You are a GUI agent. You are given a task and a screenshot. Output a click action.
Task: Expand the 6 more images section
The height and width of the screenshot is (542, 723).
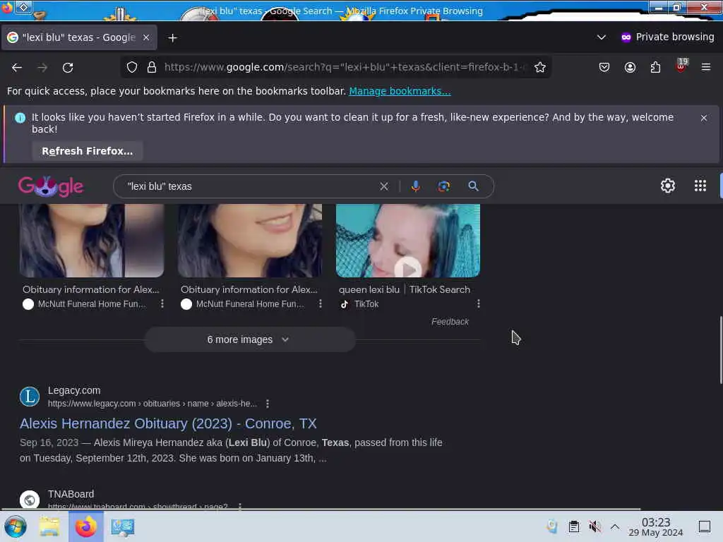click(249, 339)
